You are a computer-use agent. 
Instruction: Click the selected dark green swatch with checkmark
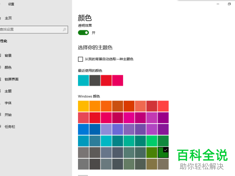[x=163, y=153]
